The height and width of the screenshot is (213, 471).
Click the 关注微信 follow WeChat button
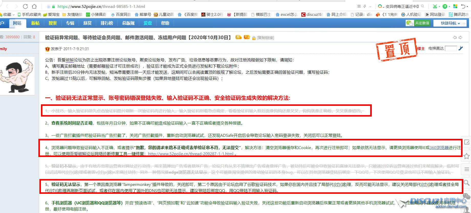click(418, 23)
